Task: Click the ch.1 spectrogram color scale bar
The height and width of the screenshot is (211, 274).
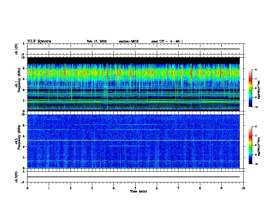Action: click(x=250, y=88)
